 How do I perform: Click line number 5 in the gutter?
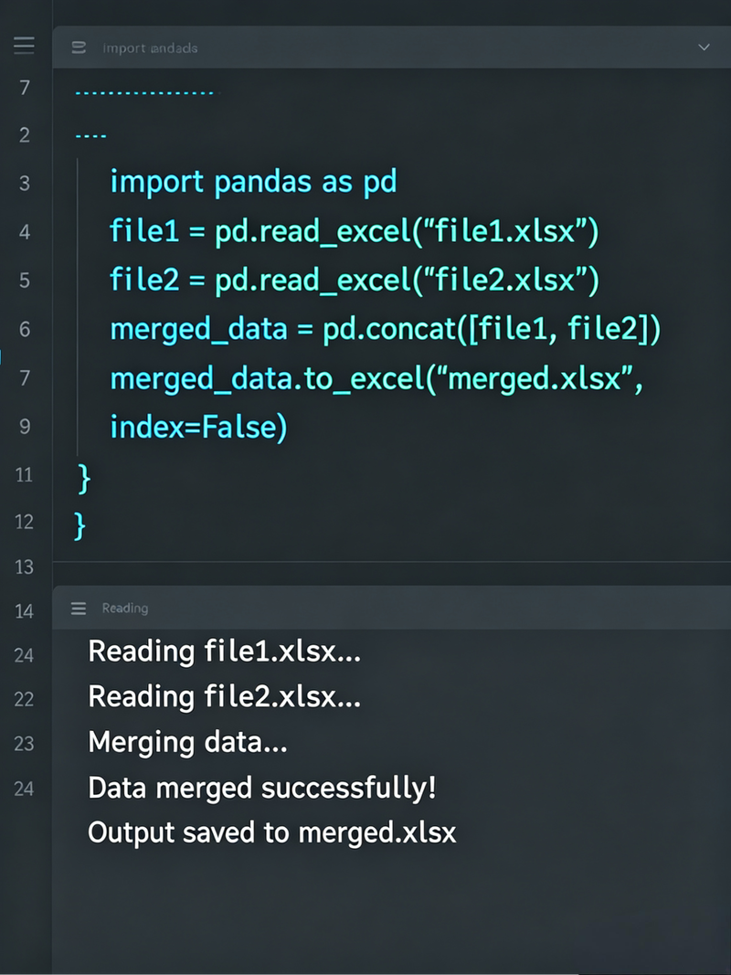pyautogui.click(x=25, y=280)
